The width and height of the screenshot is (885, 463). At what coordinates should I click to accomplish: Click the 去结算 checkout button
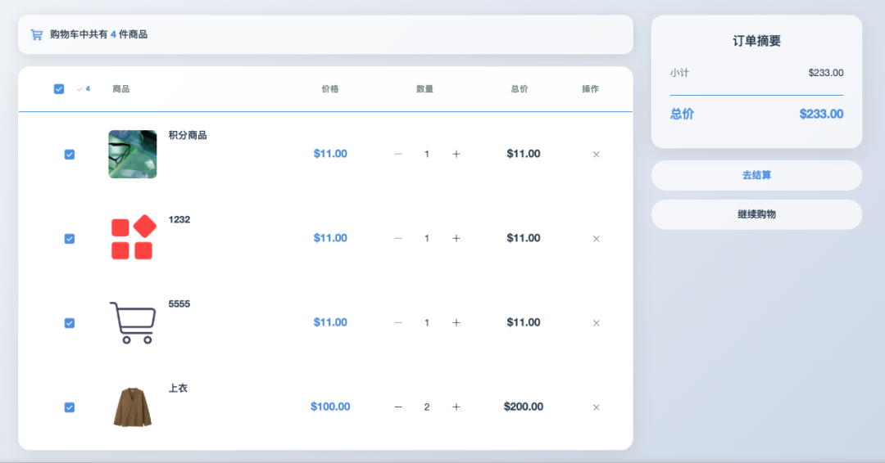coord(756,175)
